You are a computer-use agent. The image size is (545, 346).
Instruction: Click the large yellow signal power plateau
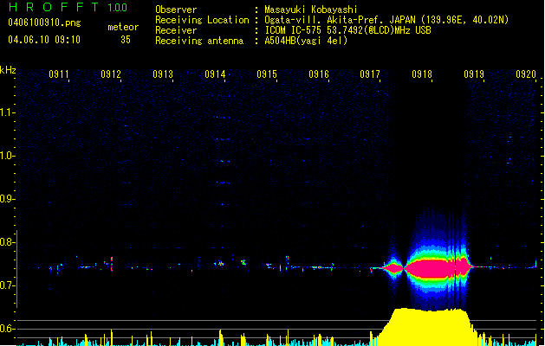(x=431, y=326)
